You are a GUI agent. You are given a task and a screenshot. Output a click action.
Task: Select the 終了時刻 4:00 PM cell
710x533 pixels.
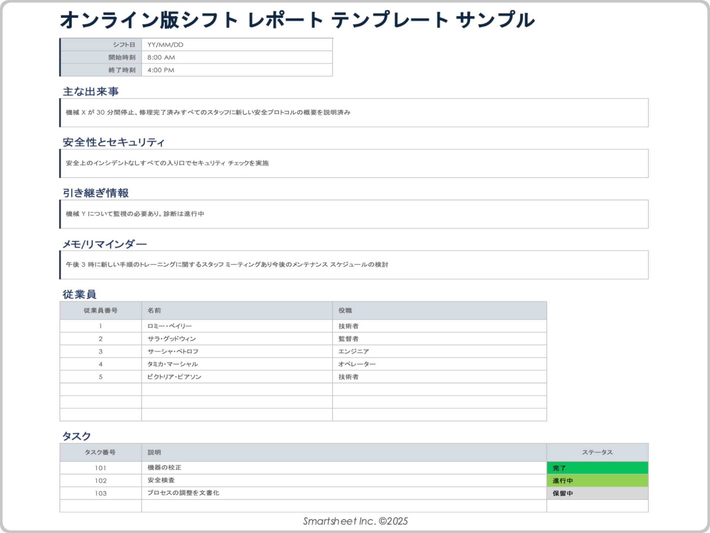237,70
